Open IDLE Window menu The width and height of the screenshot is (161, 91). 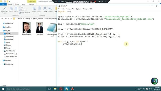pos(85,9)
